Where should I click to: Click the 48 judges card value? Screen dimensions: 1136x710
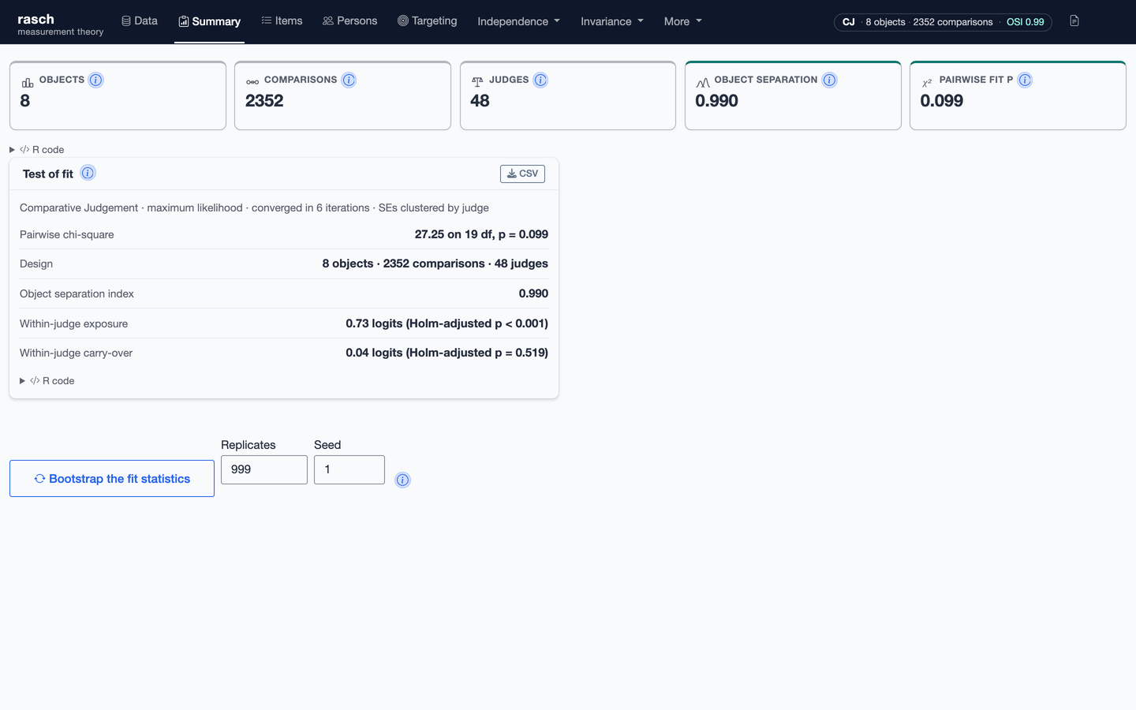point(480,101)
